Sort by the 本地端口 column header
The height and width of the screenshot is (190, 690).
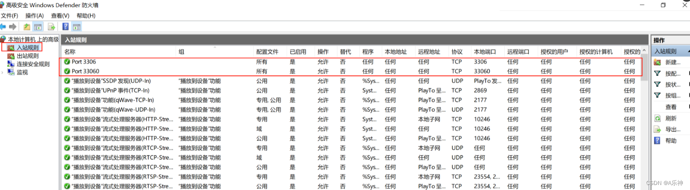click(488, 51)
